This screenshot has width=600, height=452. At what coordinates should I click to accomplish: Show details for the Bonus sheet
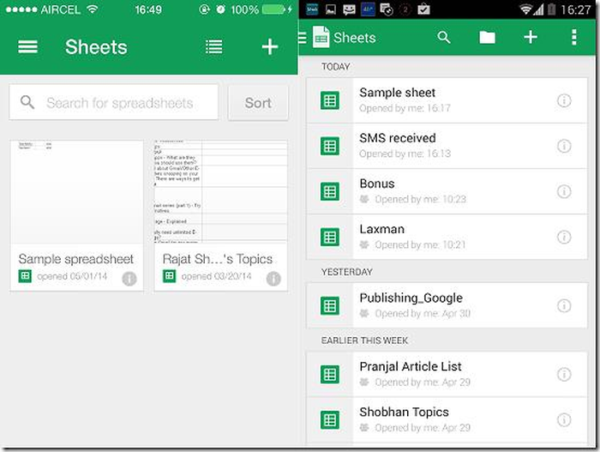tap(564, 191)
